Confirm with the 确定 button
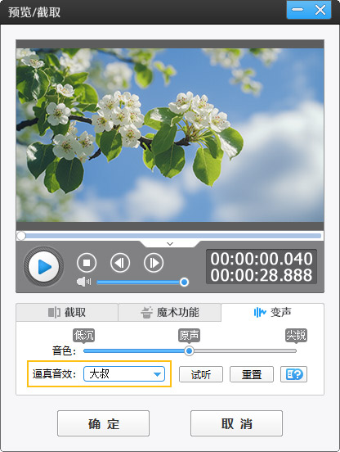This screenshot has width=340, height=452. pyautogui.click(x=103, y=423)
